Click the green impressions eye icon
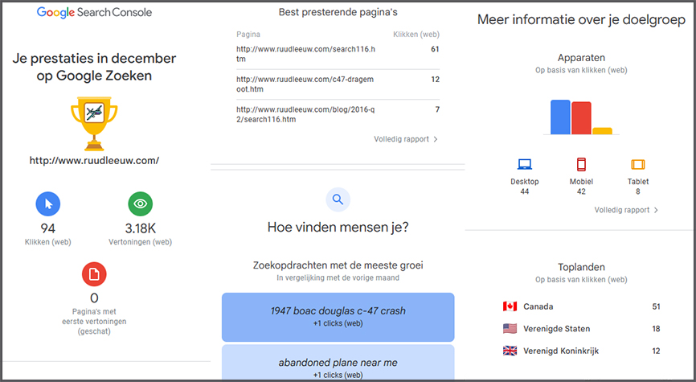The height and width of the screenshot is (382, 696). [x=141, y=204]
